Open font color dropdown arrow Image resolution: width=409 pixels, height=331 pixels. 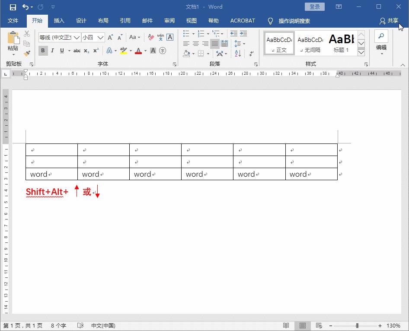point(145,51)
